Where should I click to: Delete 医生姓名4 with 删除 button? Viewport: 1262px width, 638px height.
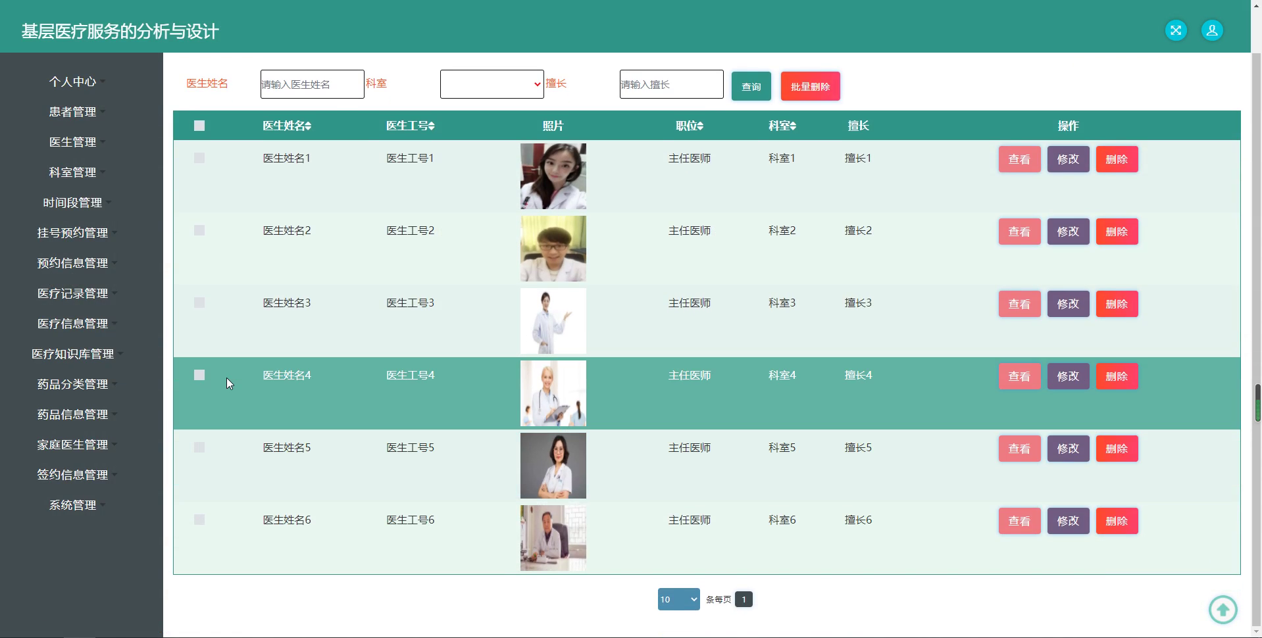click(x=1117, y=376)
